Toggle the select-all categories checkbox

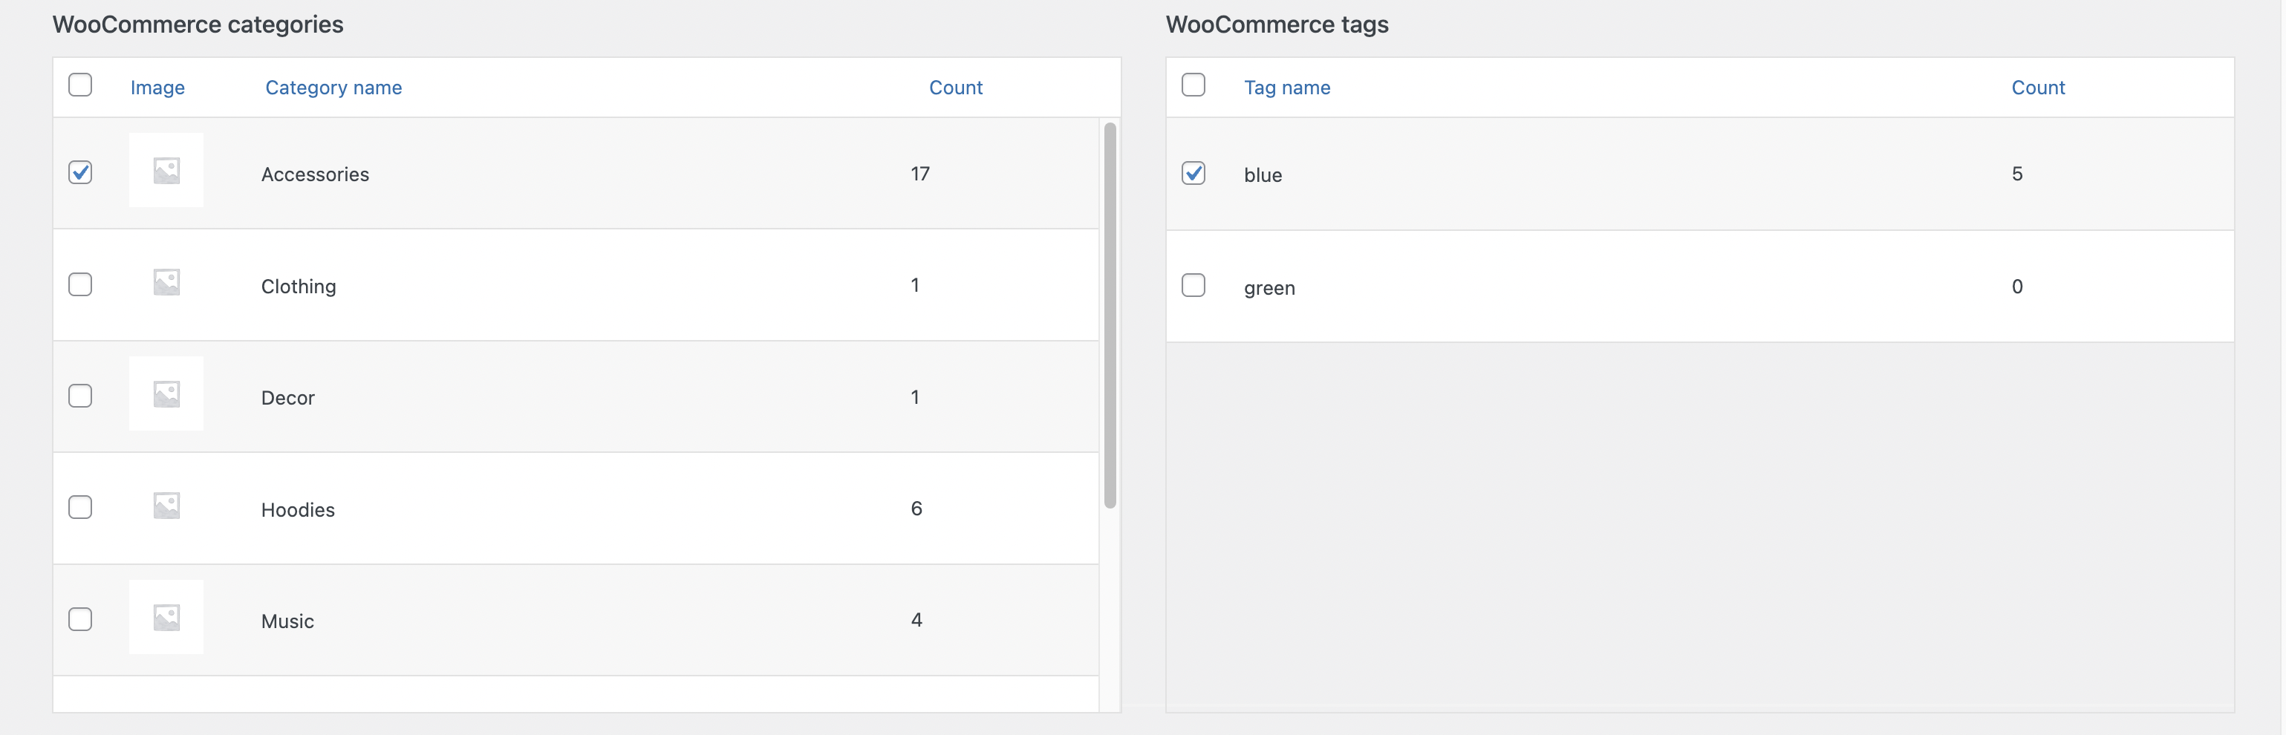pyautogui.click(x=80, y=85)
